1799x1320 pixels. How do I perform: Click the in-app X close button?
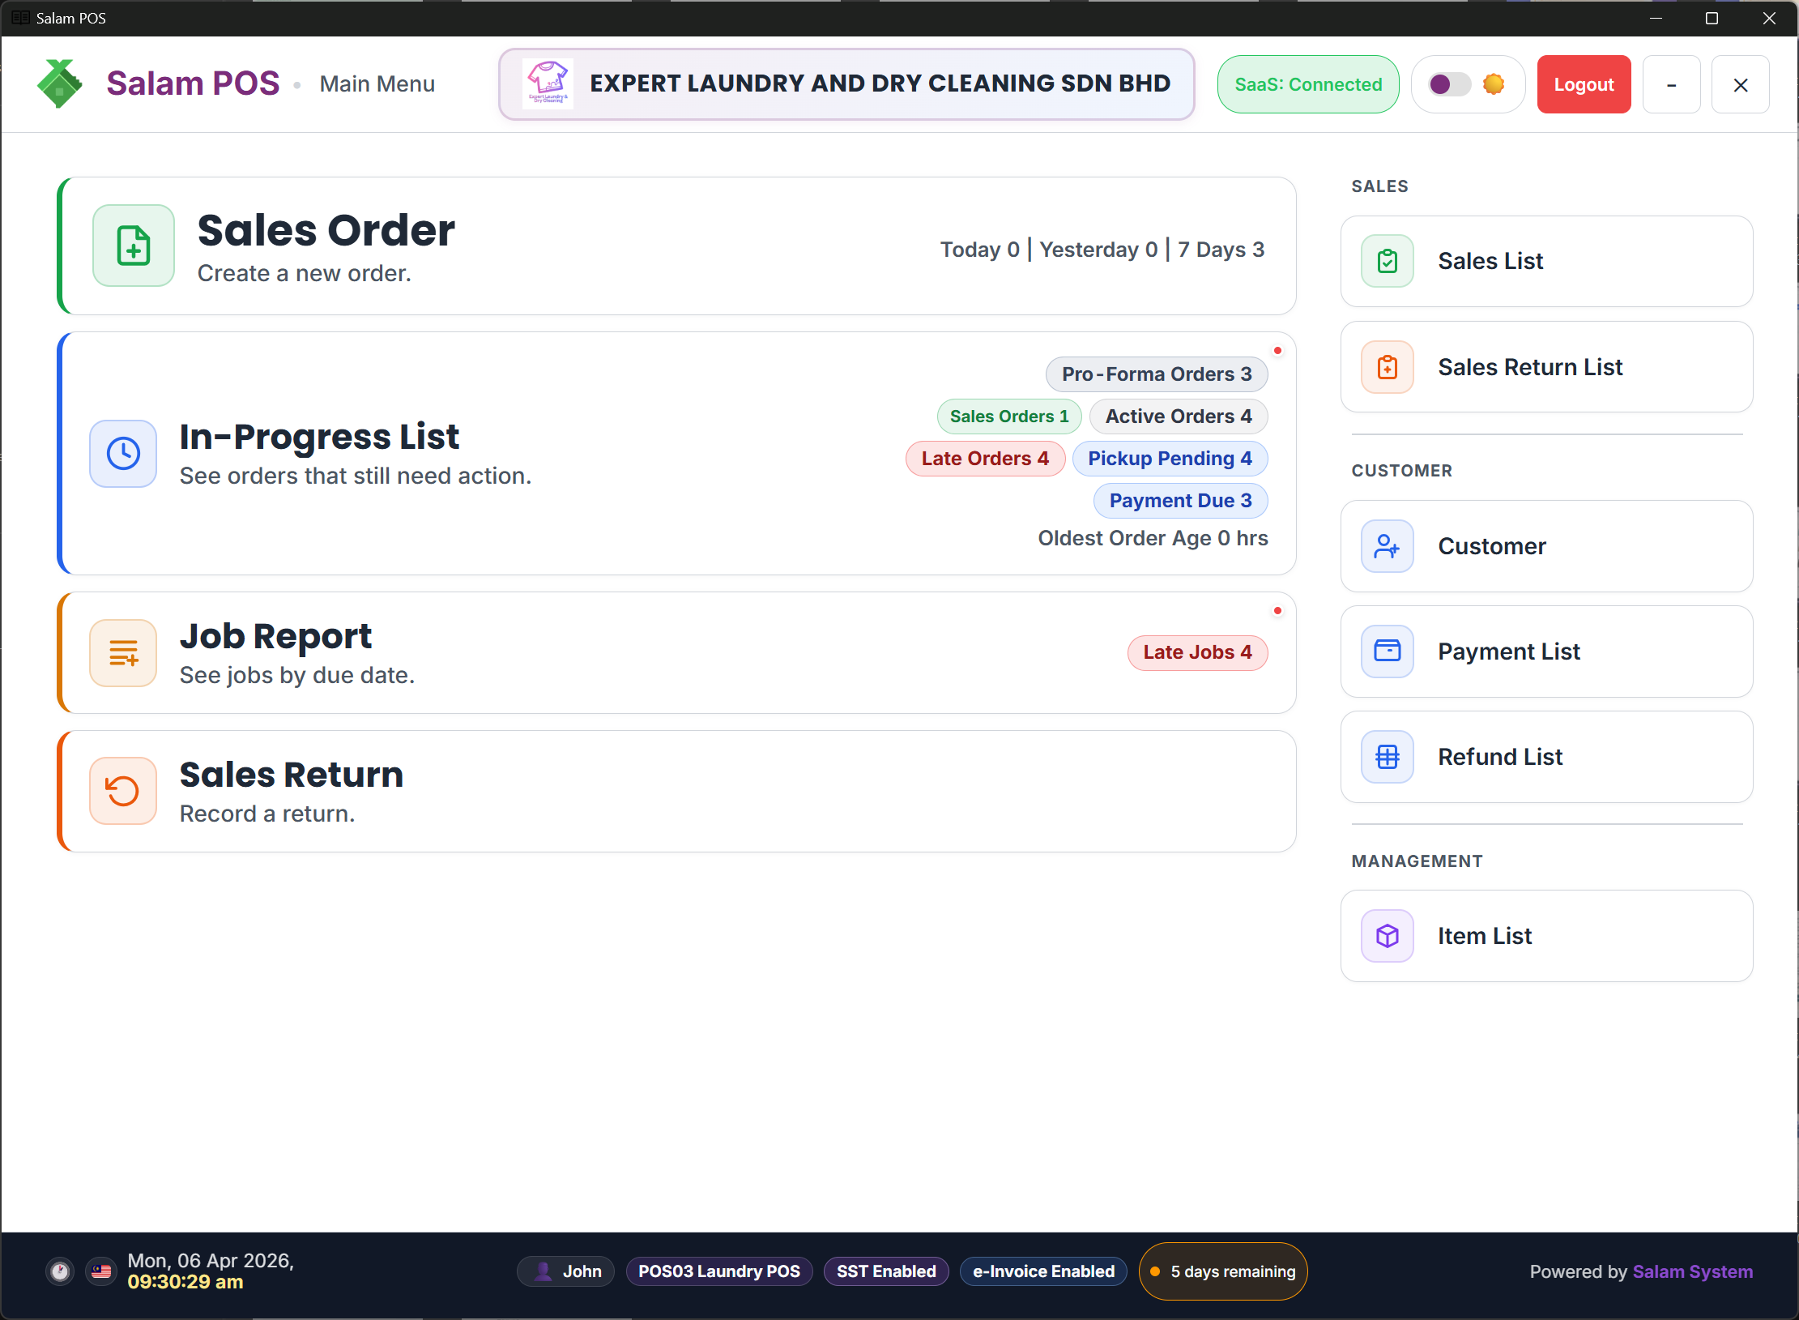tap(1740, 84)
